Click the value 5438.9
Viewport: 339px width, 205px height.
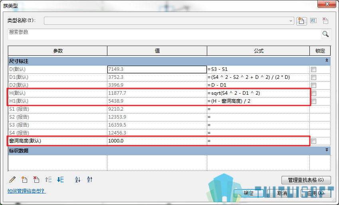pyautogui.click(x=116, y=101)
